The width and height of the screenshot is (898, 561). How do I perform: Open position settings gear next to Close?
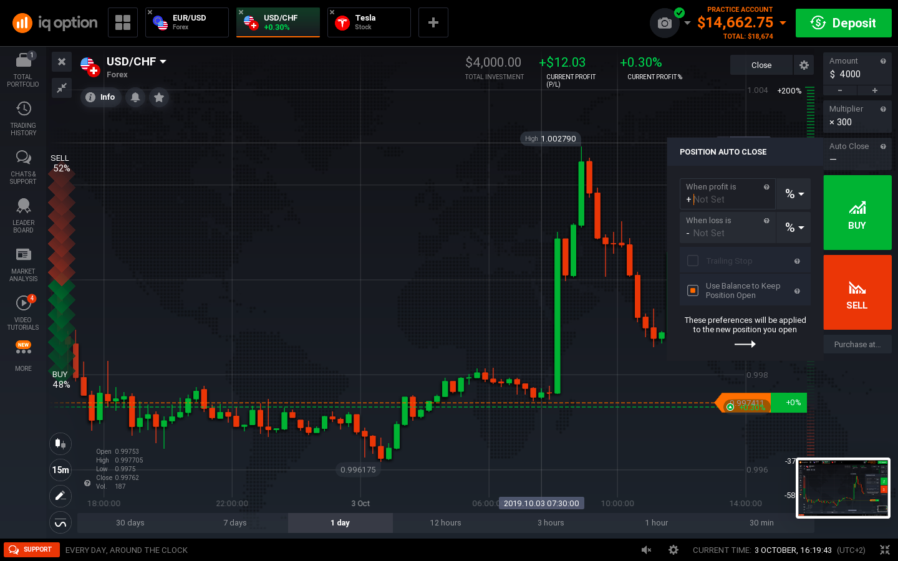804,65
